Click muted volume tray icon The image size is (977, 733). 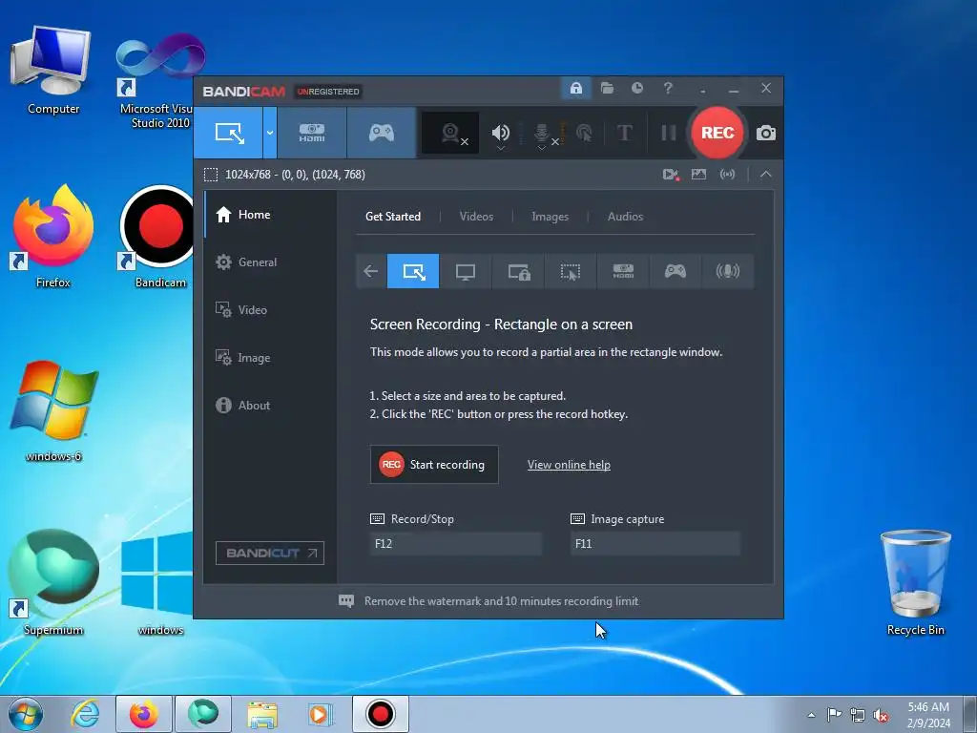coord(881,715)
